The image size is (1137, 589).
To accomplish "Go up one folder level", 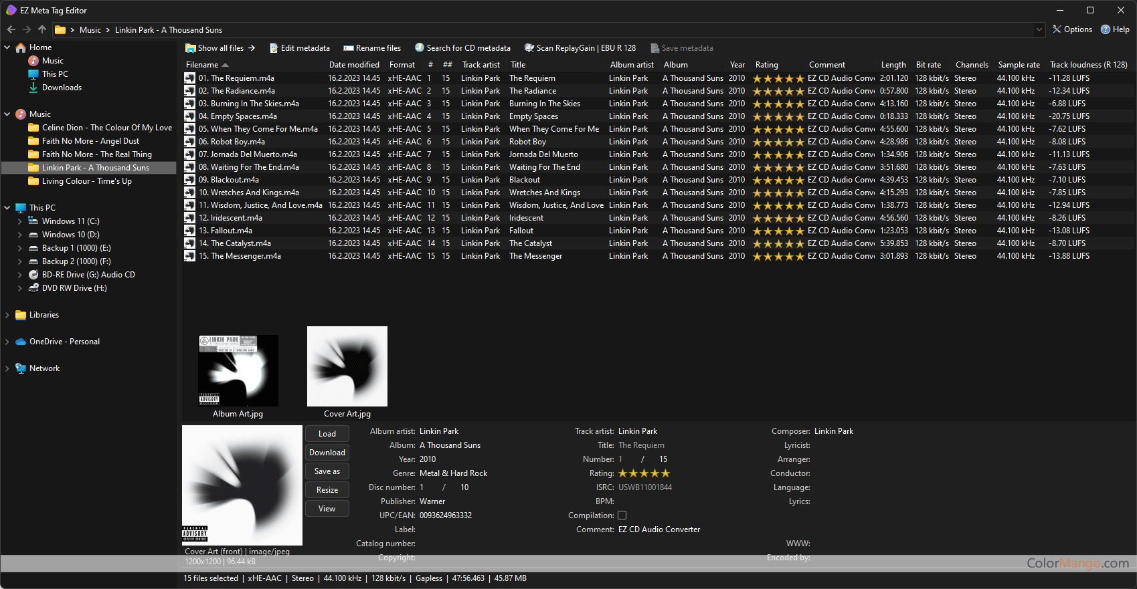I will pos(42,29).
